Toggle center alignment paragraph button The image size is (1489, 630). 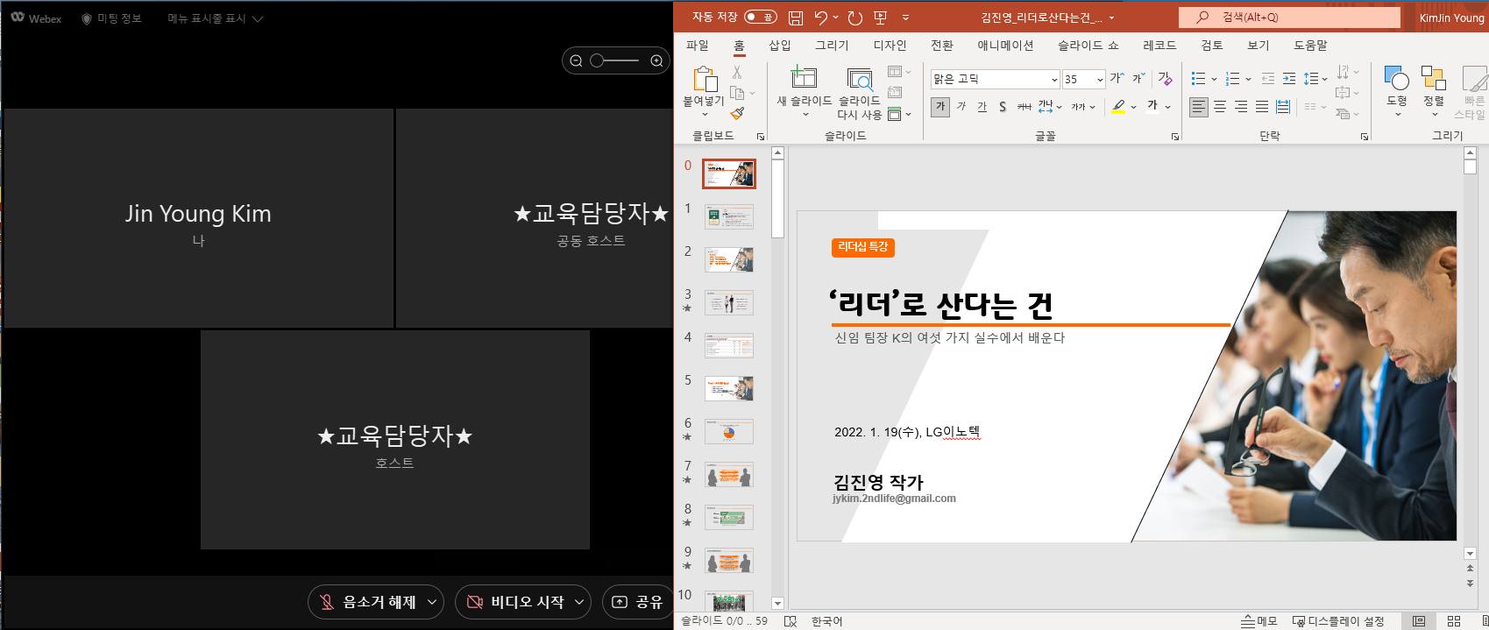click(1220, 107)
